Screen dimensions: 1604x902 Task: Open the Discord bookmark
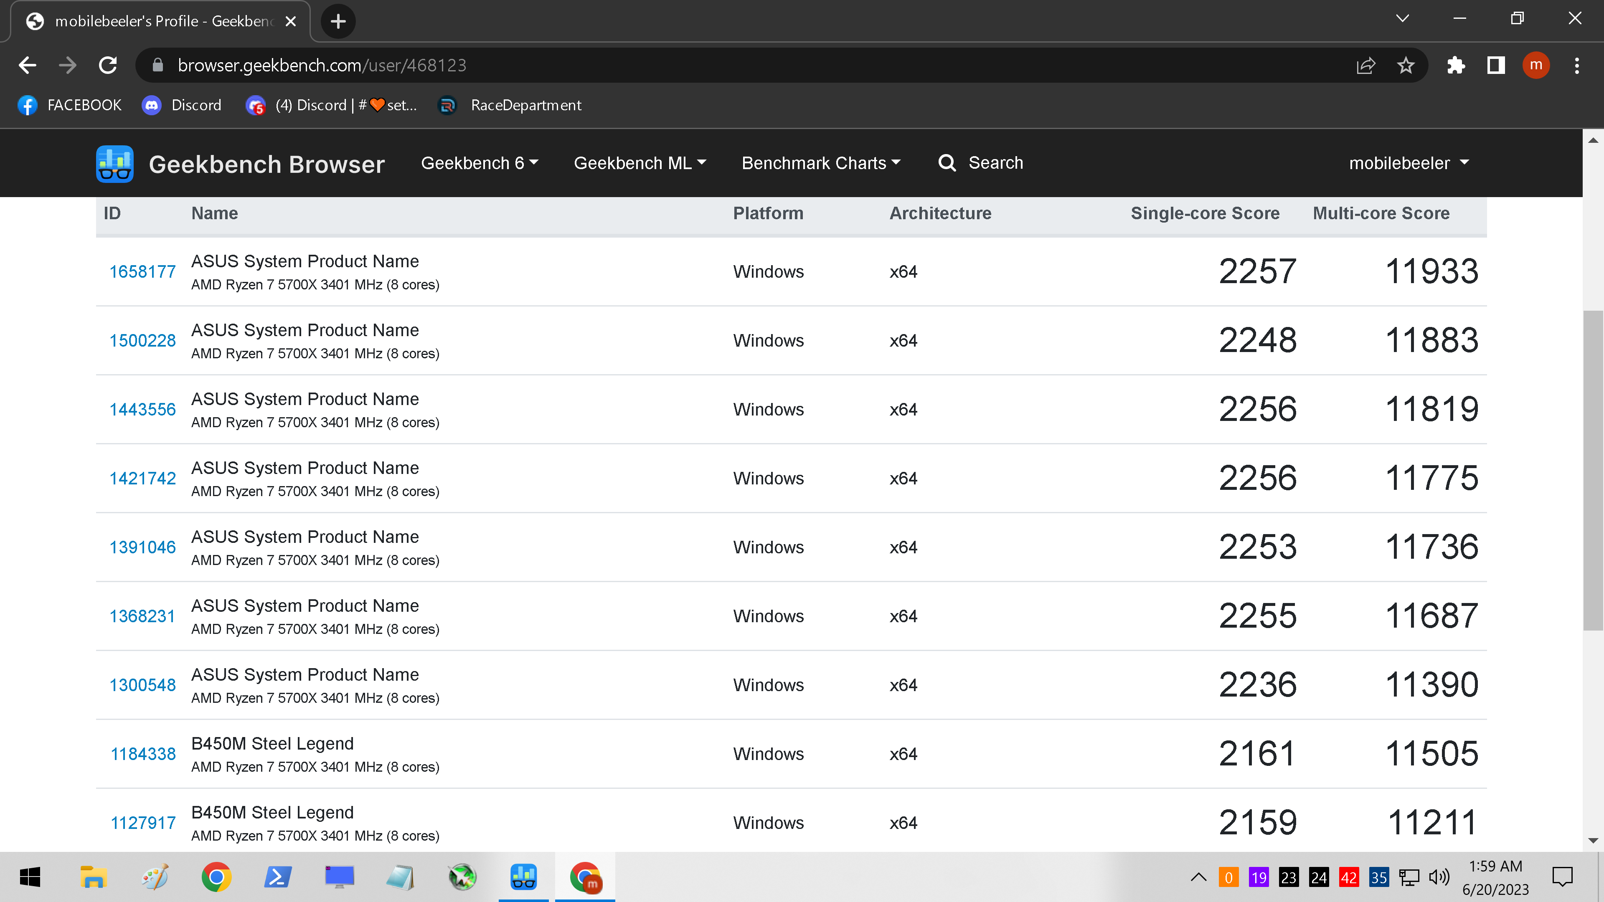pyautogui.click(x=182, y=104)
